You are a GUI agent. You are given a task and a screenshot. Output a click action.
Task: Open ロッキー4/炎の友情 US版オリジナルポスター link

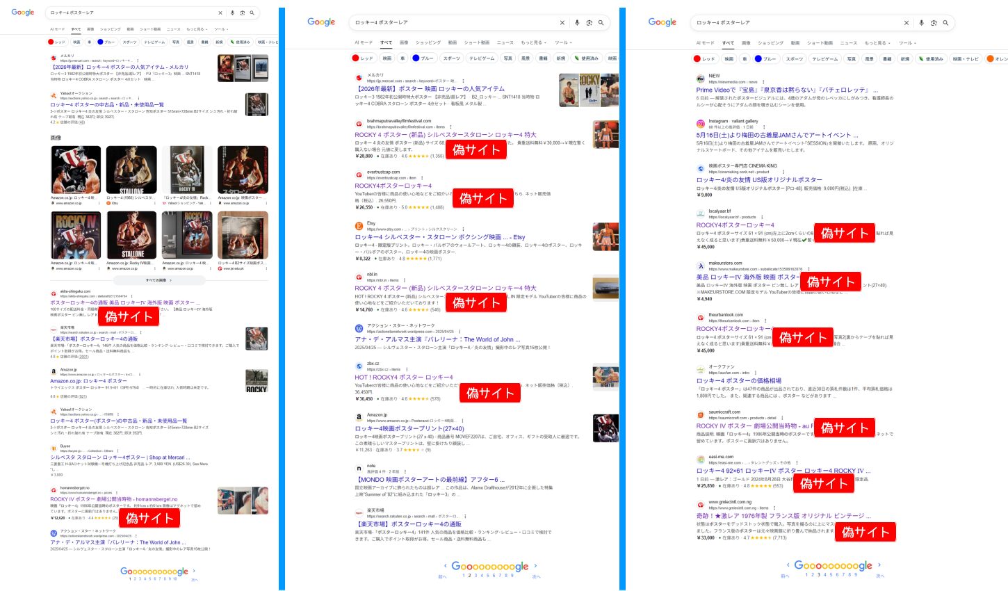[x=759, y=179]
